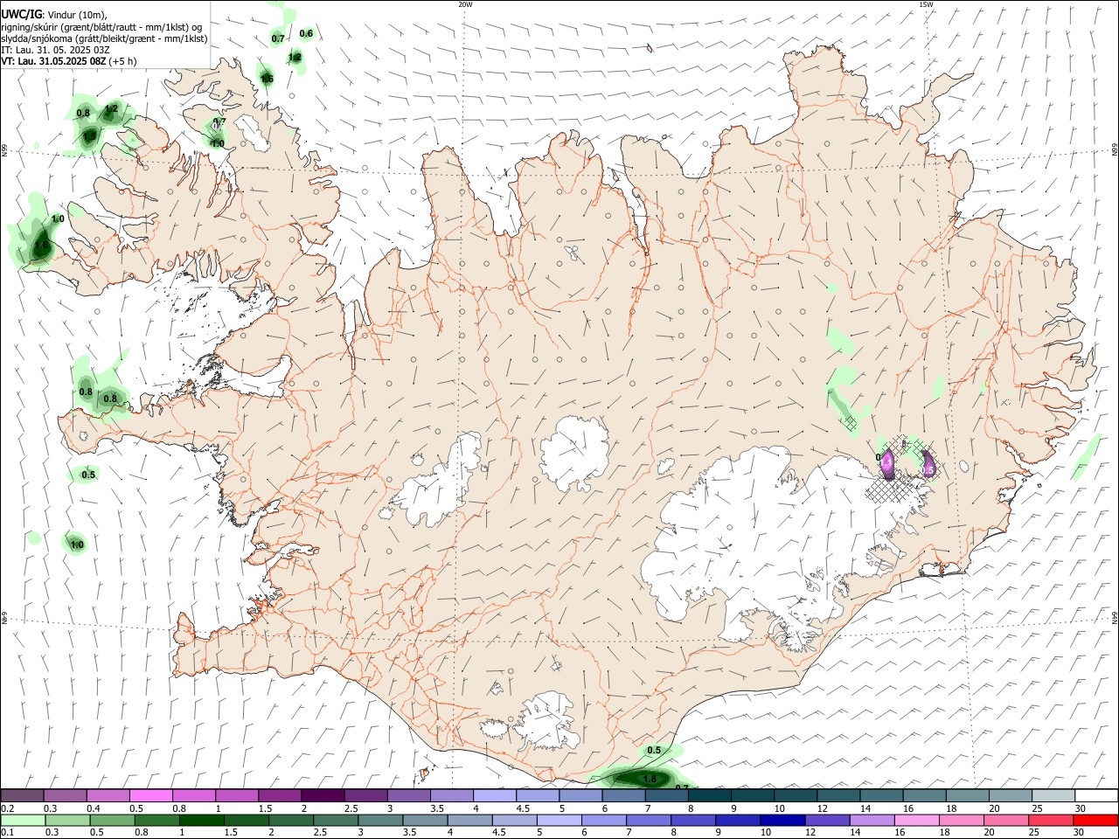Click the bright pink 0.5–0.8 snow swatch
Image resolution: width=1119 pixels, height=839 pixels.
click(x=150, y=795)
